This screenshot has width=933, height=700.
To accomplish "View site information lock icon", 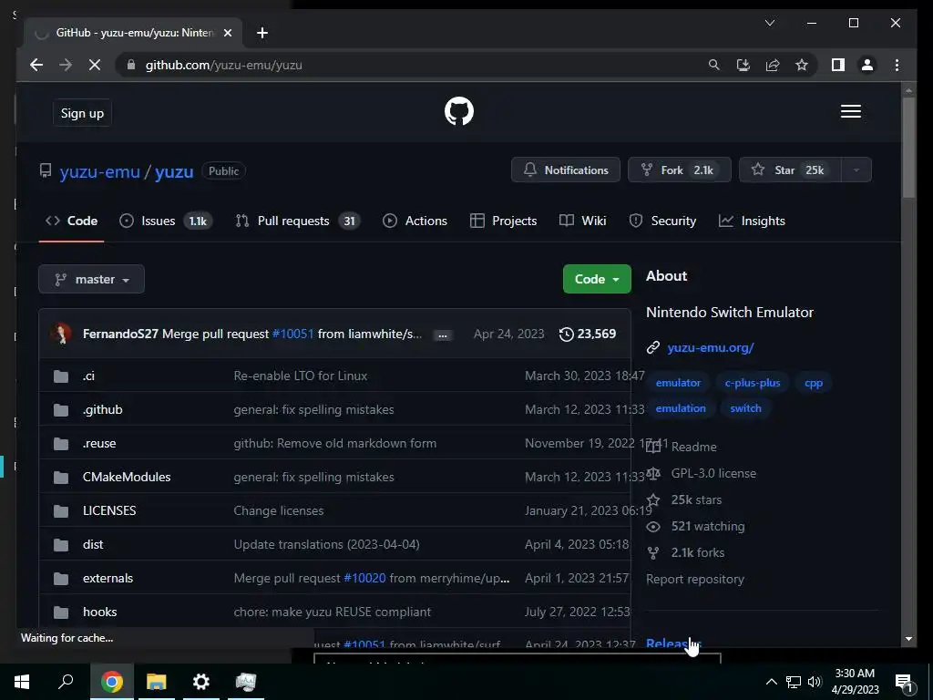I will (131, 65).
